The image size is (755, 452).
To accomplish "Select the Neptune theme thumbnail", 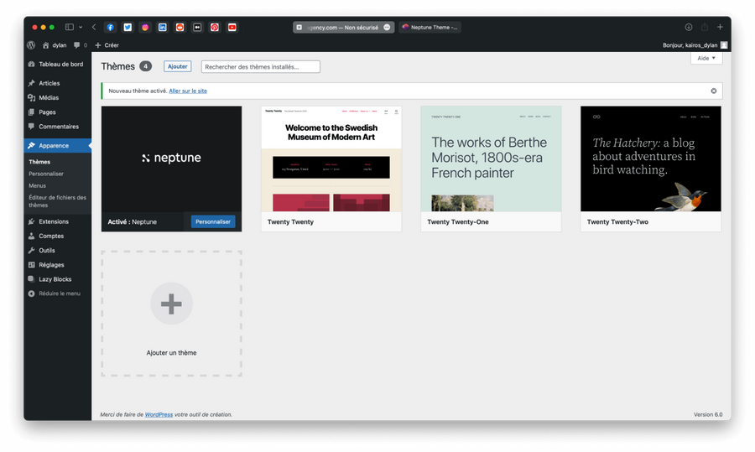I will click(171, 158).
